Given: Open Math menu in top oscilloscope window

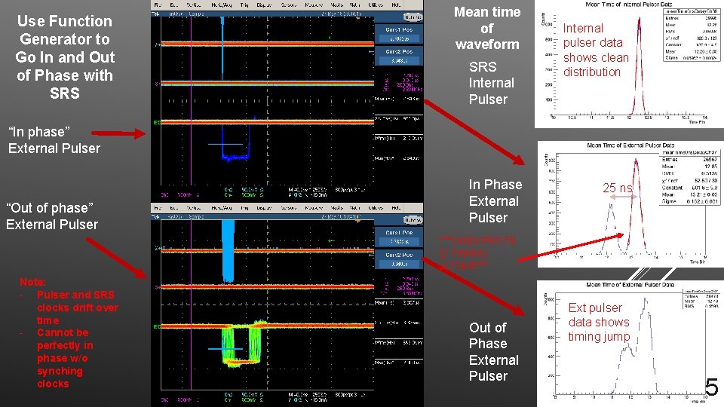Looking at the screenshot, I should pos(354,5).
